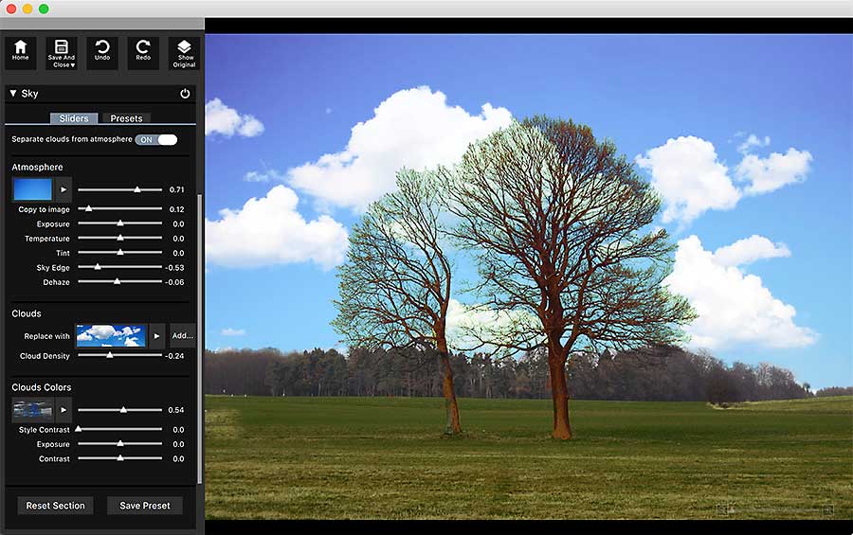Click the Save Preset button
This screenshot has height=535, width=853.
pyautogui.click(x=145, y=506)
